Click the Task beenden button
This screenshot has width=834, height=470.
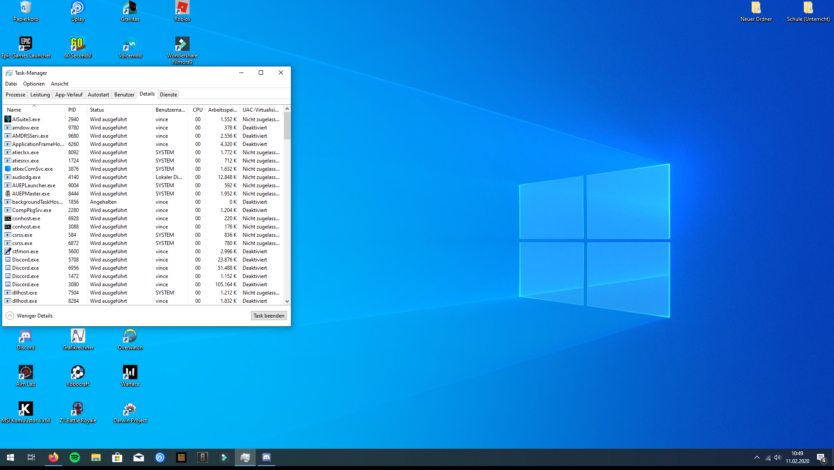pos(269,316)
